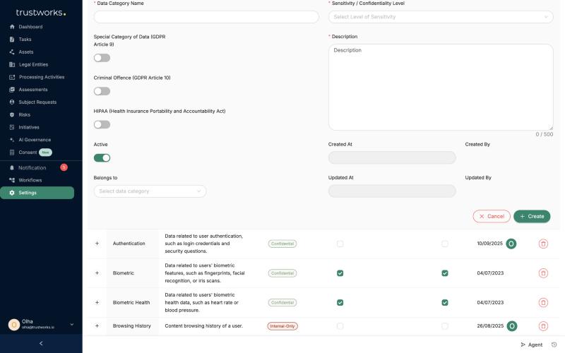Click the trustworks logo
Image resolution: width=565 pixels, height=353 pixels.
(41, 13)
